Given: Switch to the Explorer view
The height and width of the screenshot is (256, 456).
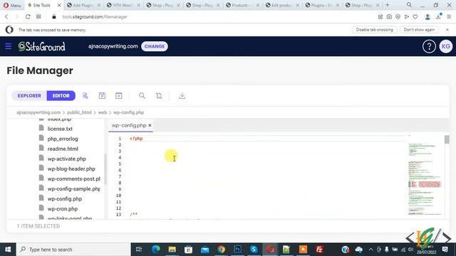Looking at the screenshot, I should 29,96.
